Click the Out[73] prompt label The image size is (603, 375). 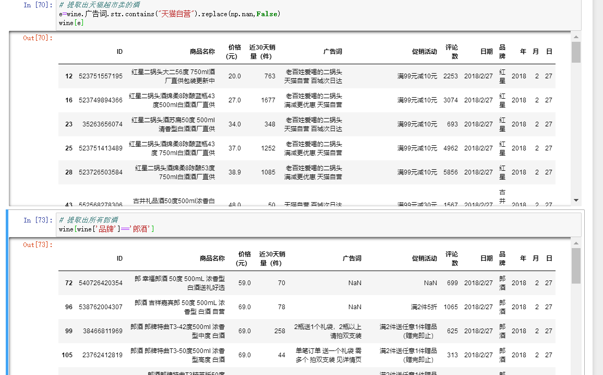(x=38, y=244)
